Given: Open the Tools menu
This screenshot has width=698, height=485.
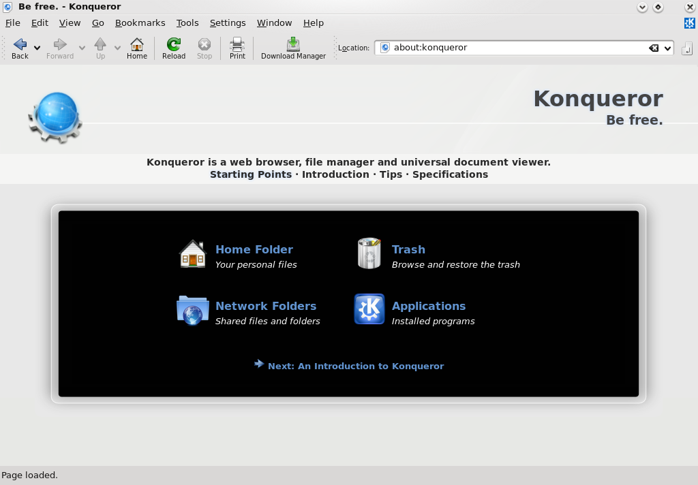Looking at the screenshot, I should 187,22.
